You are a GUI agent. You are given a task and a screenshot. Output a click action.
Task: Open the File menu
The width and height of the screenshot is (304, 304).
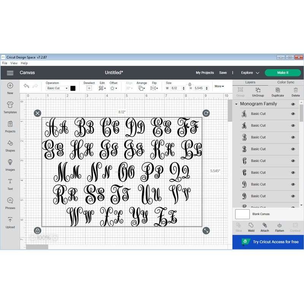4,63
